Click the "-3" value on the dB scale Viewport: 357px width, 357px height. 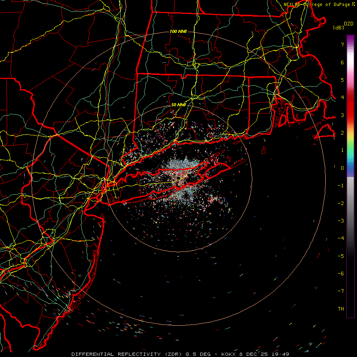341,221
